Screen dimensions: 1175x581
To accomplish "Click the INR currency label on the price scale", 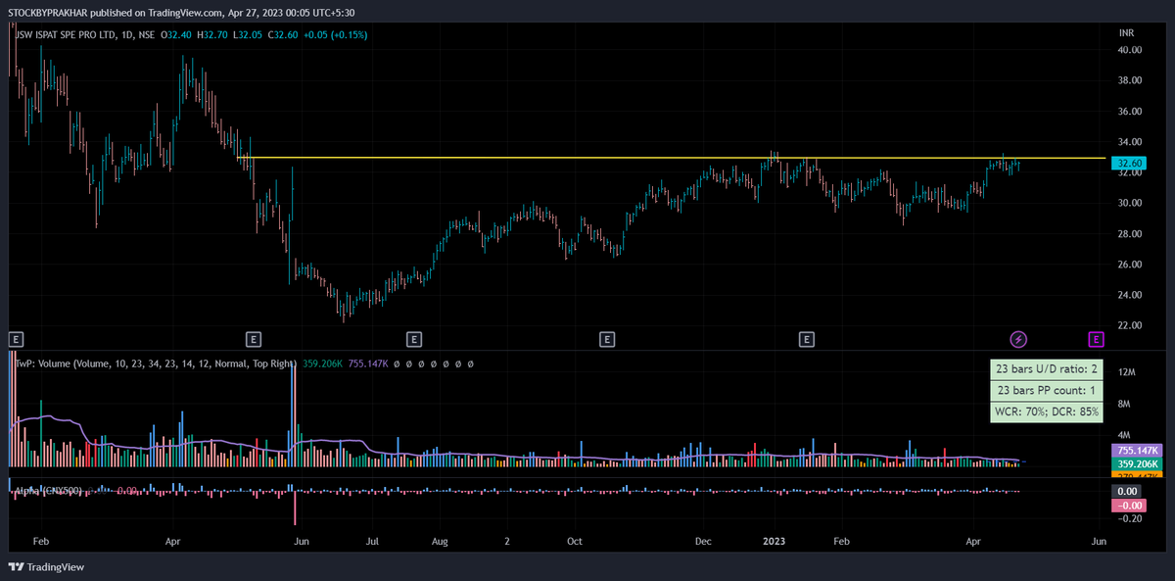I will (1127, 32).
